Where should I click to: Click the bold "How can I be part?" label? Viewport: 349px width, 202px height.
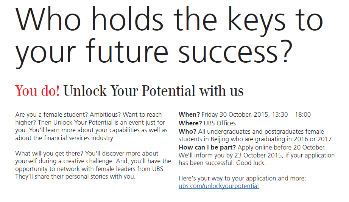pos(207,147)
